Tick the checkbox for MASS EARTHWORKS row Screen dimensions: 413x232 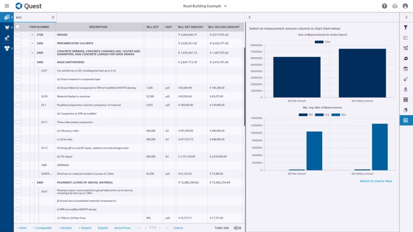coord(18,62)
